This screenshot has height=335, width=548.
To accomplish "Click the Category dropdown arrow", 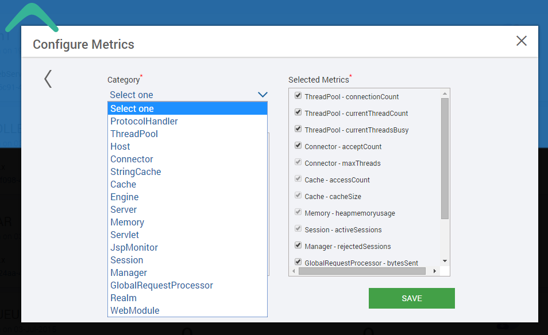I will click(x=263, y=95).
